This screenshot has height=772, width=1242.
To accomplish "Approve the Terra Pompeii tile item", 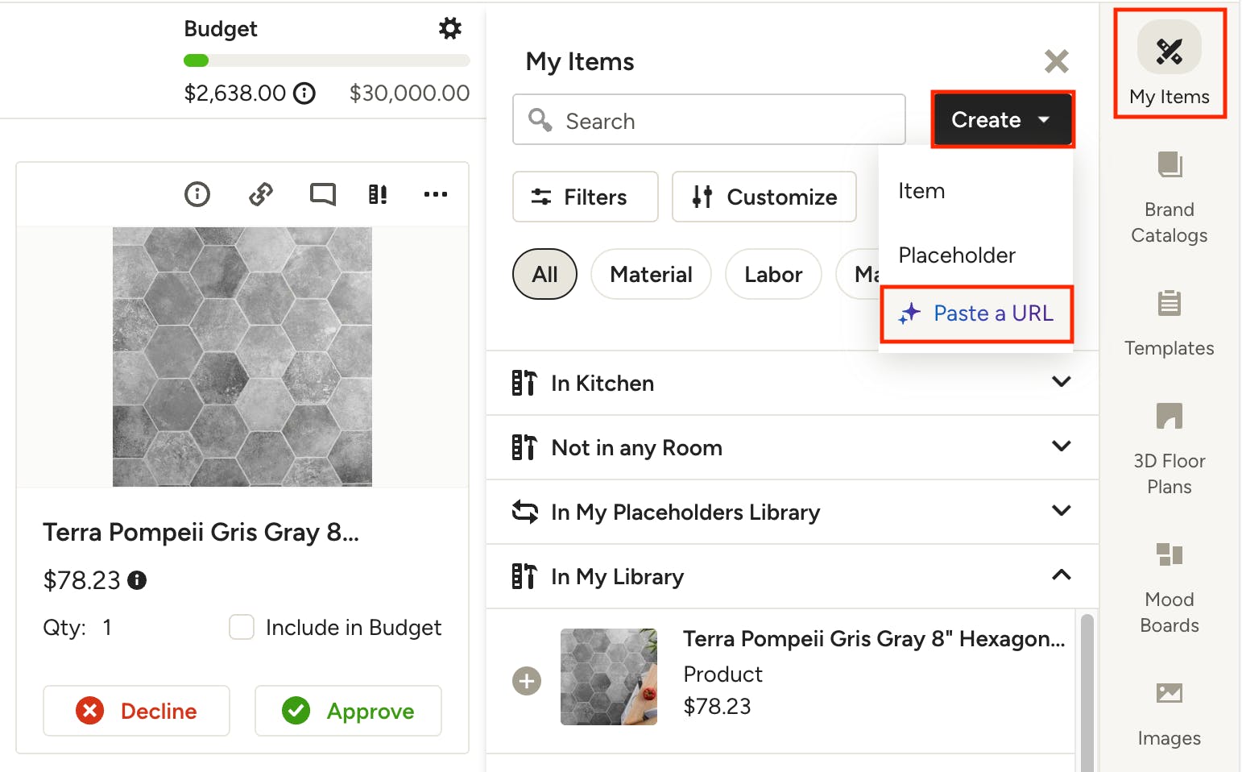I will click(x=348, y=711).
